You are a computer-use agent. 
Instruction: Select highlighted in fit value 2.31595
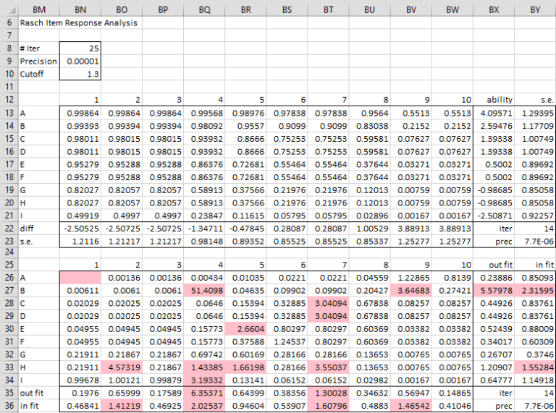click(535, 291)
